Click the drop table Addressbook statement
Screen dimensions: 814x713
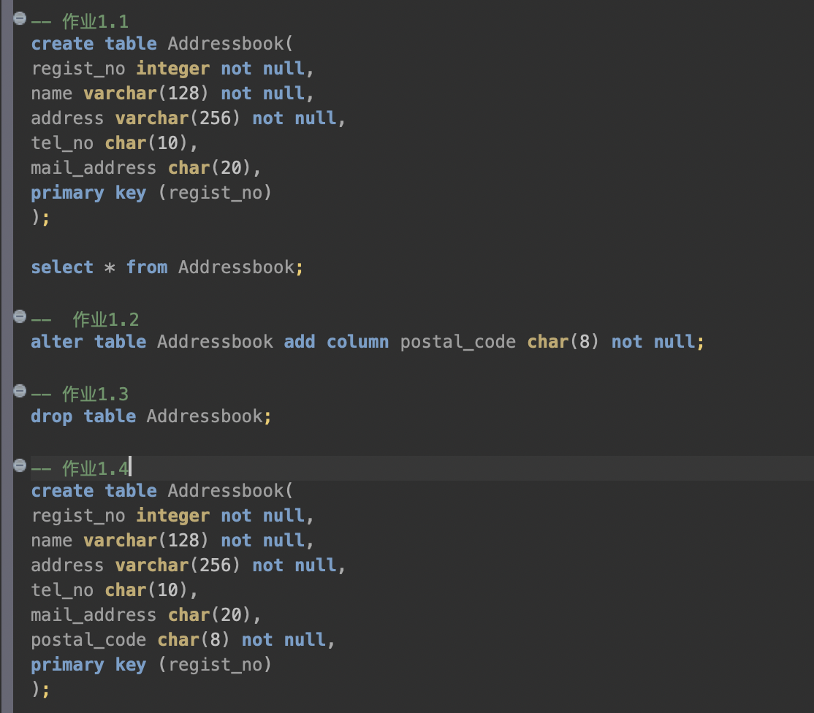coord(151,416)
